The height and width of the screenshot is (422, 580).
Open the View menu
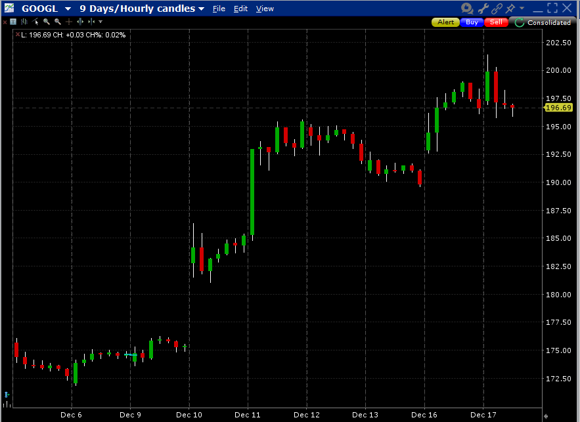[x=265, y=9]
